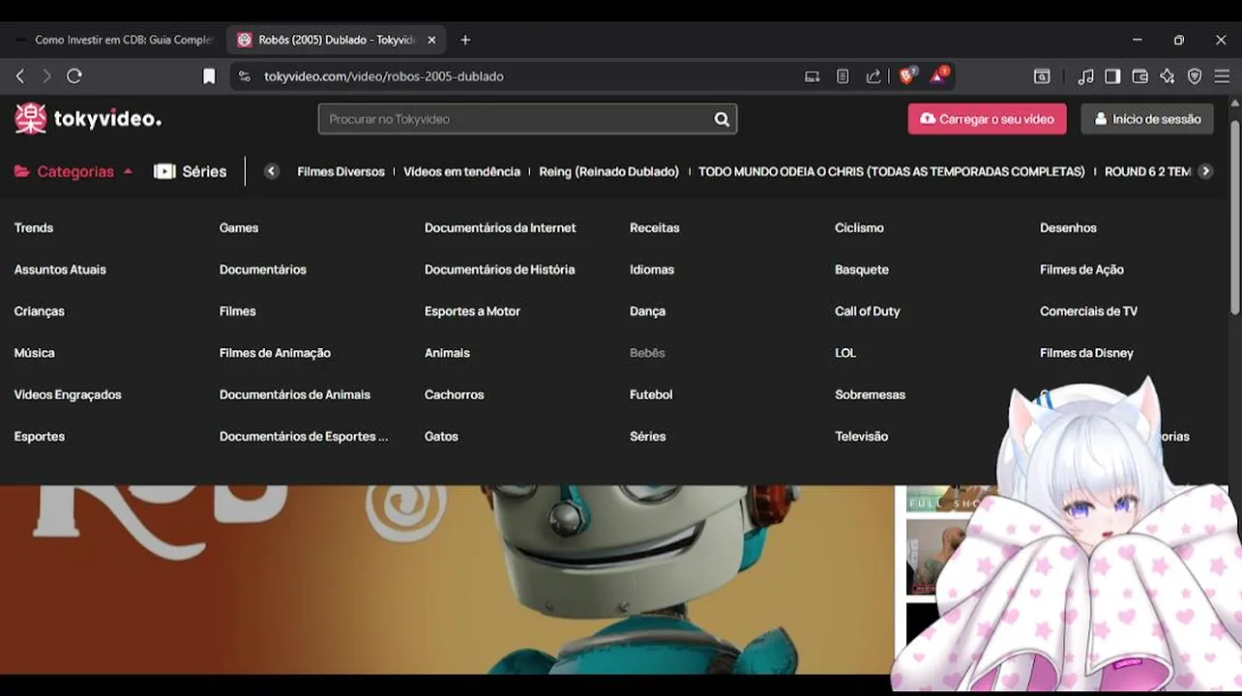This screenshot has width=1242, height=696.
Task: Choose Desenhos category
Action: point(1068,228)
